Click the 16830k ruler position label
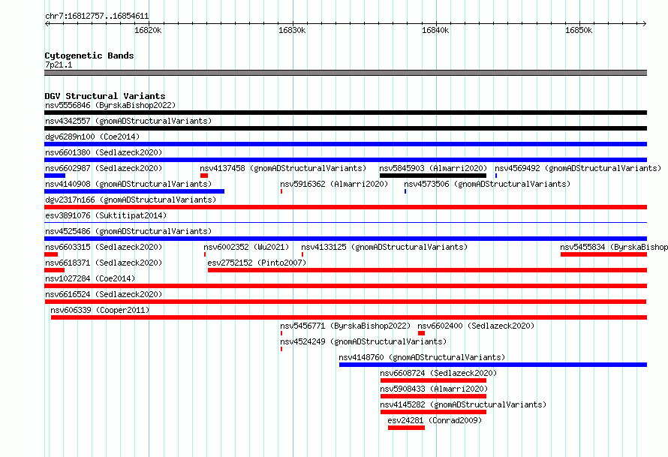The height and width of the screenshot is (457, 668). point(292,30)
